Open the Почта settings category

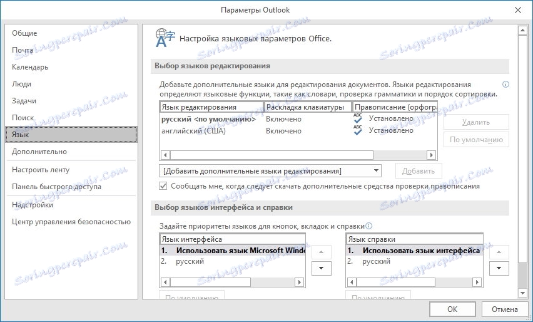71,50
